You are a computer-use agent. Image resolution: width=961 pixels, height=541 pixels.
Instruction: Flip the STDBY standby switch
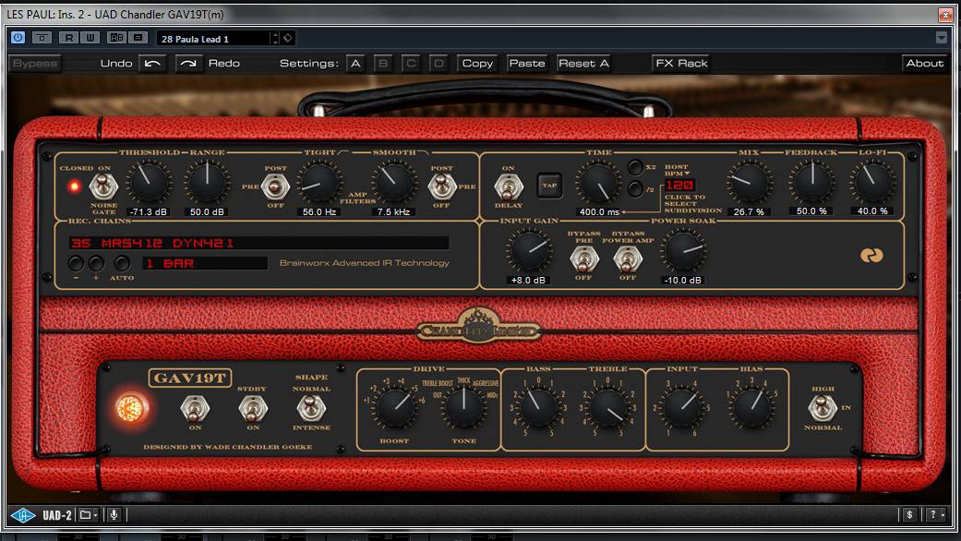(x=252, y=408)
